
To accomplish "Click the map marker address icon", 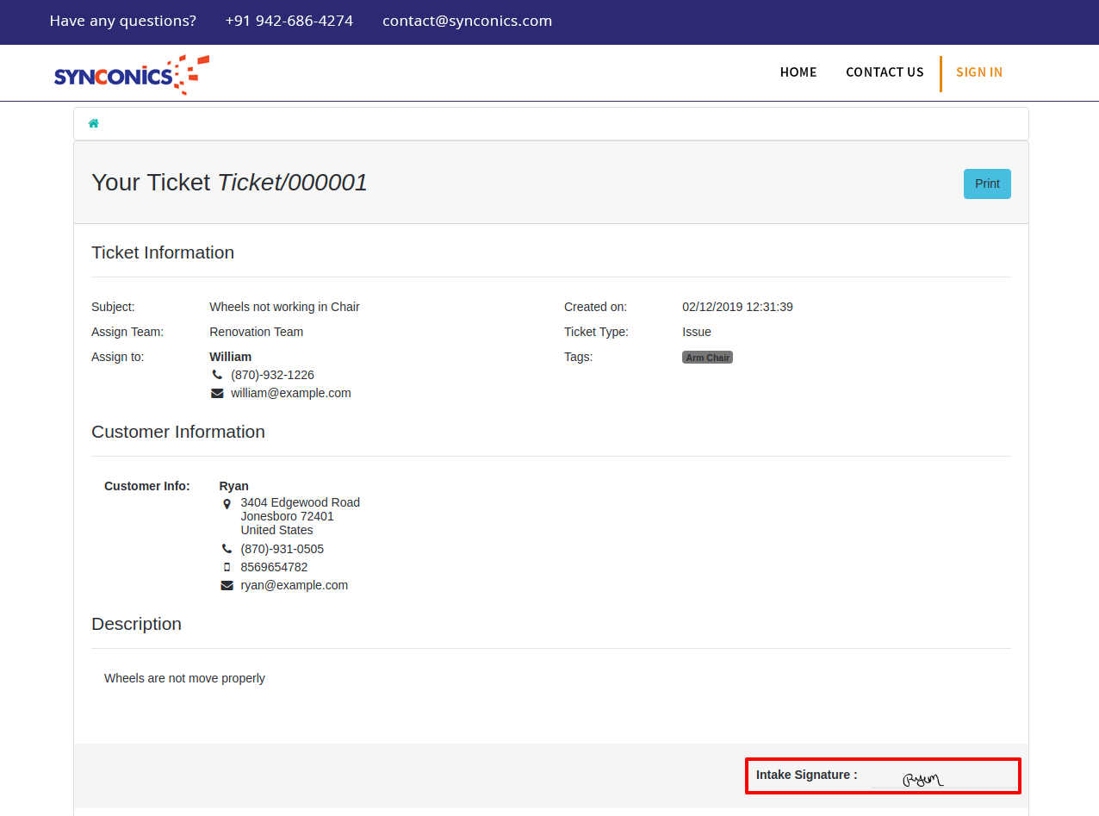I will [x=227, y=503].
